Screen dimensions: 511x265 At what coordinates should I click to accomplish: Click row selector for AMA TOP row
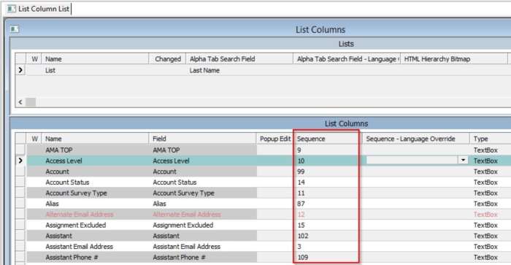pos(20,150)
